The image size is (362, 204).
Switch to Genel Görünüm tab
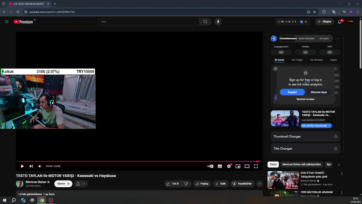tap(306, 39)
